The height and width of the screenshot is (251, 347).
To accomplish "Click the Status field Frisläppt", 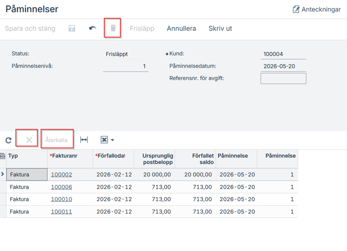I will point(126,54).
